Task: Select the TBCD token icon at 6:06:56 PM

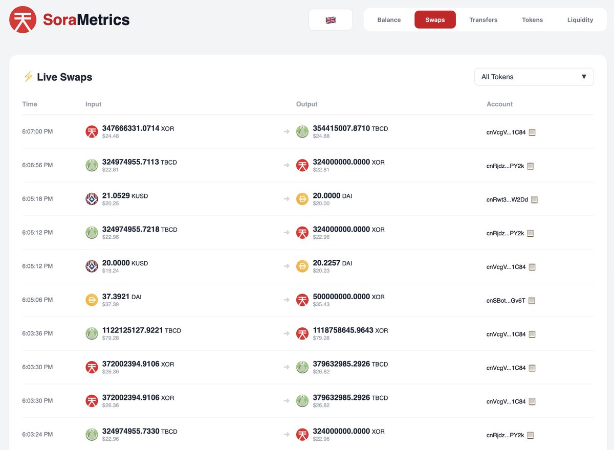Action: 92,165
